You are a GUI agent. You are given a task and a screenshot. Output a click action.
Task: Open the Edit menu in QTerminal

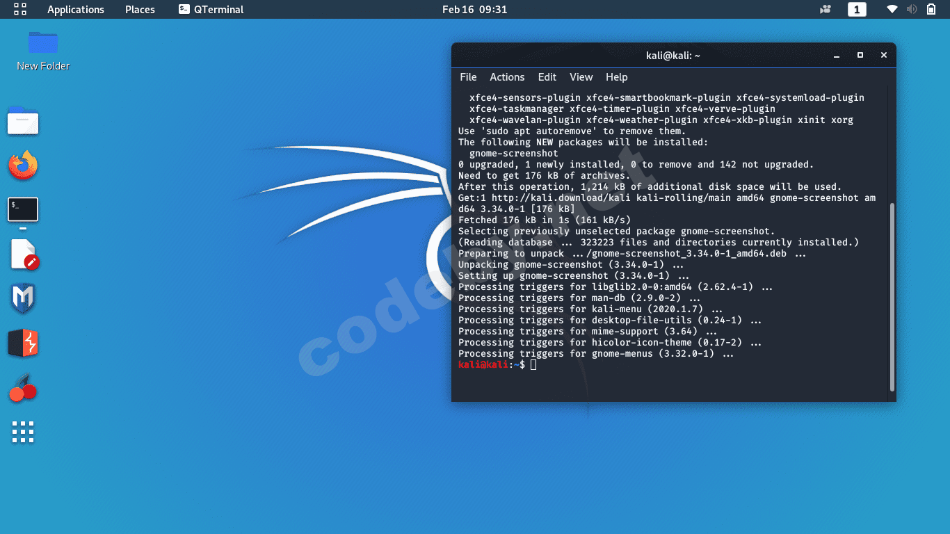547,77
